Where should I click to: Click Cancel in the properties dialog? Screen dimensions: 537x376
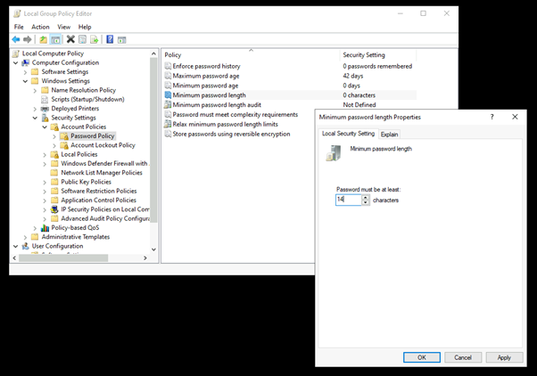pyautogui.click(x=463, y=357)
